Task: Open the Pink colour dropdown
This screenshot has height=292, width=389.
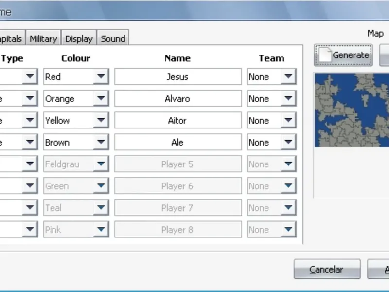Action: pos(76,229)
